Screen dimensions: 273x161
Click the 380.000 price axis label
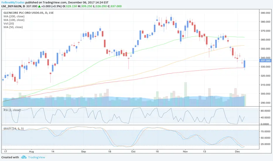click(x=265, y=22)
